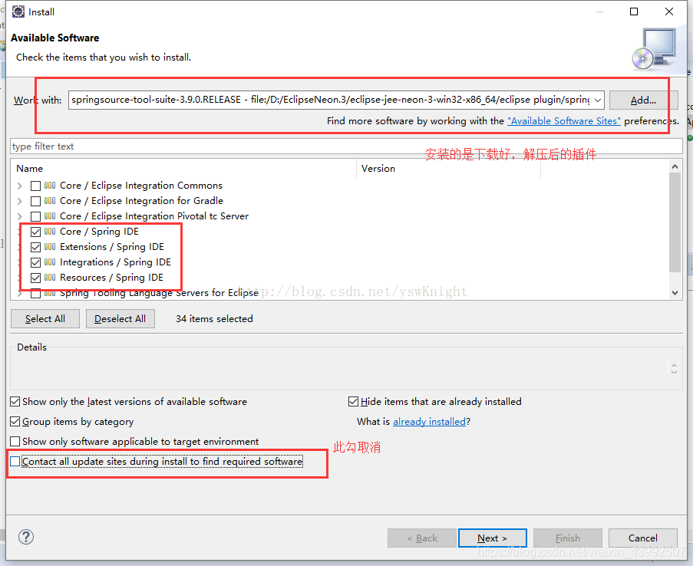
Task: Select the Core / Spring IDE row text
Action: pyautogui.click(x=100, y=232)
